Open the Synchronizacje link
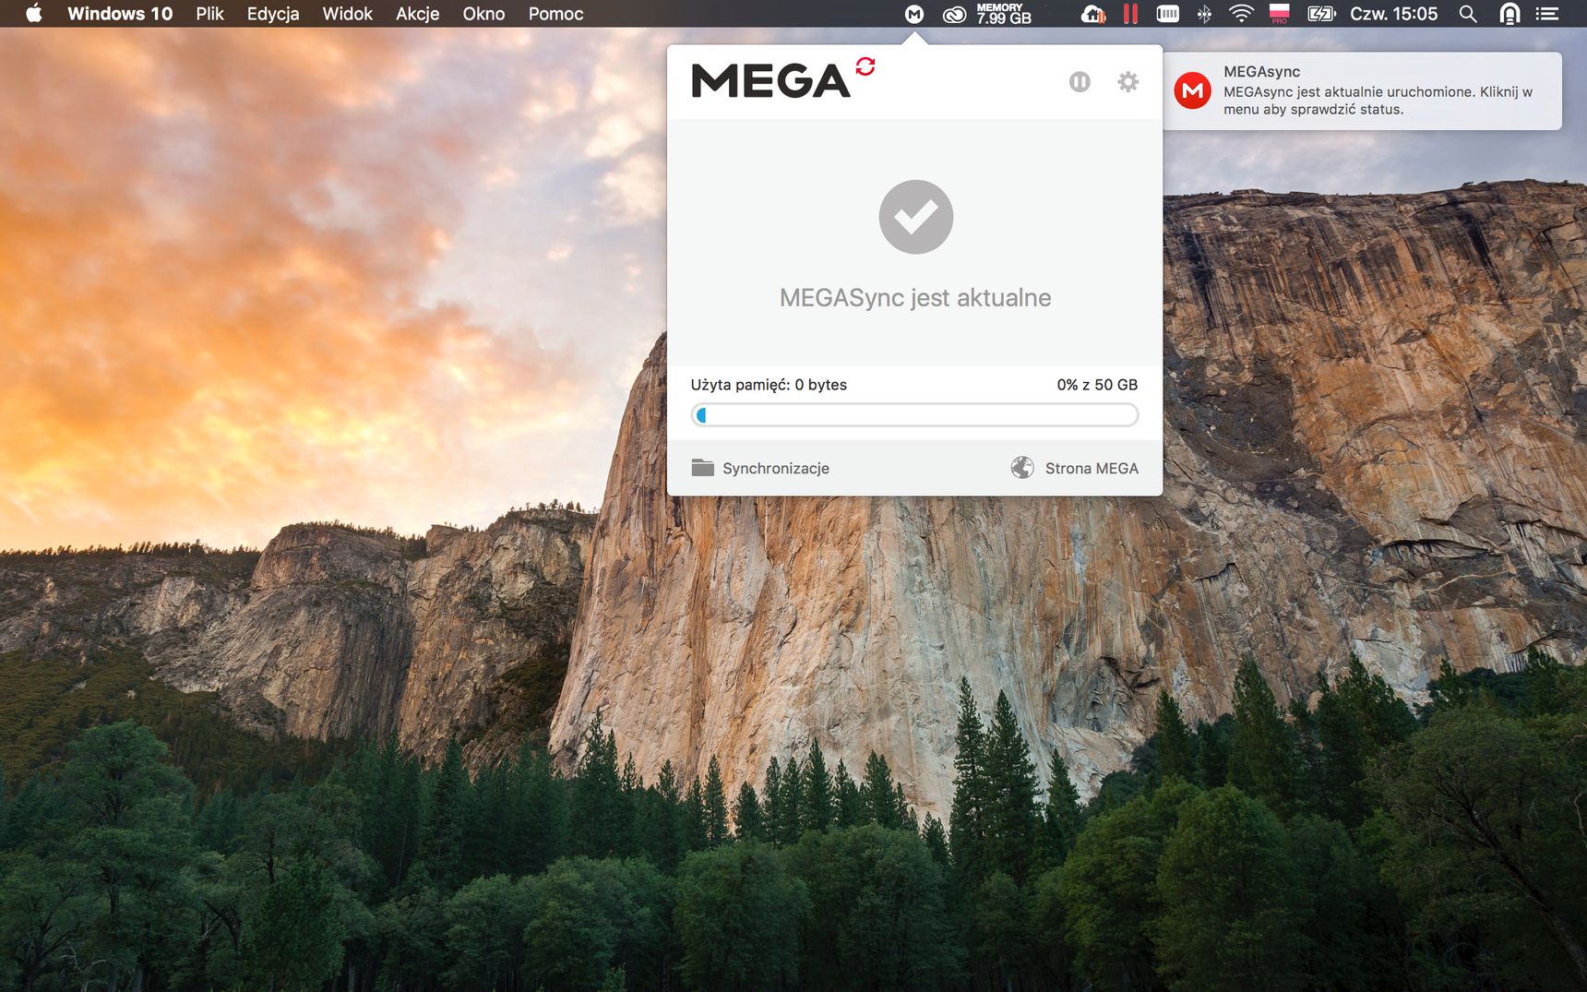 [776, 469]
